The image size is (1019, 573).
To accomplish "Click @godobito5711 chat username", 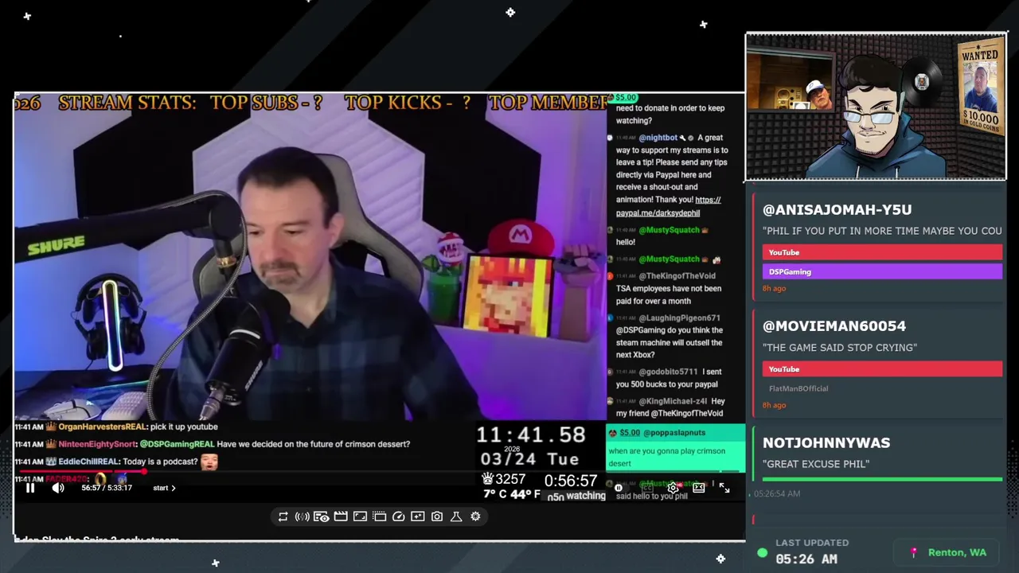I will [668, 372].
